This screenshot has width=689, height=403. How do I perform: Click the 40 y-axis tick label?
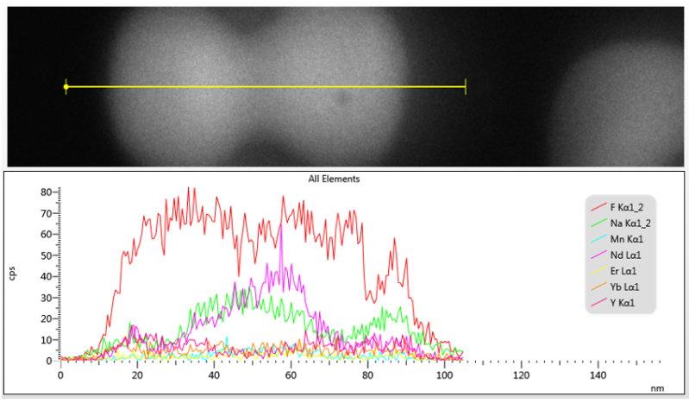click(44, 276)
